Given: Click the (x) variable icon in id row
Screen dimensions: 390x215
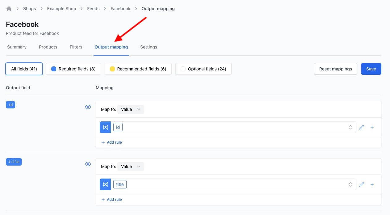Looking at the screenshot, I should pyautogui.click(x=105, y=127).
